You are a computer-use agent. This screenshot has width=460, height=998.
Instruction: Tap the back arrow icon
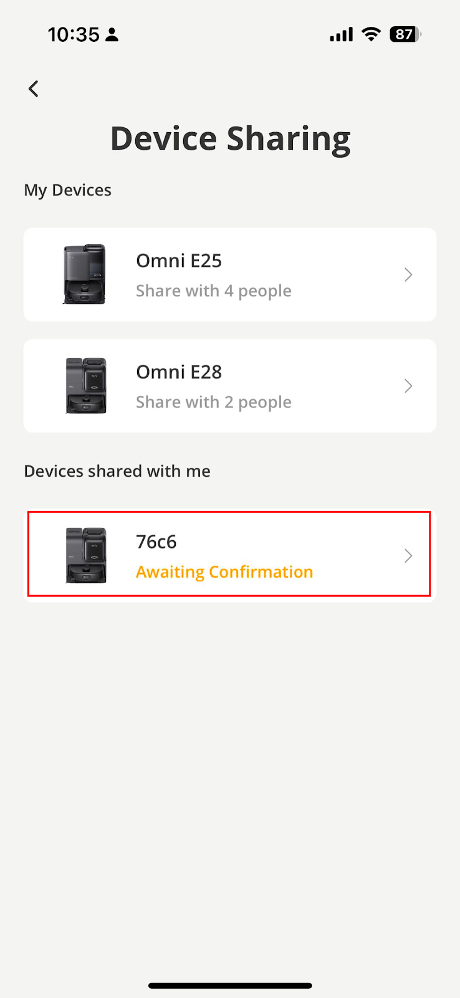(34, 89)
